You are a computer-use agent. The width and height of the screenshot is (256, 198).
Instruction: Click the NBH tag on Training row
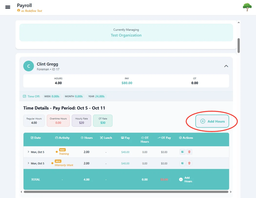click(x=62, y=150)
